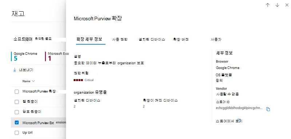The image size is (291, 139).
Task: Select the 취약한 구성 요소 inventory tab
Action: (43, 39)
